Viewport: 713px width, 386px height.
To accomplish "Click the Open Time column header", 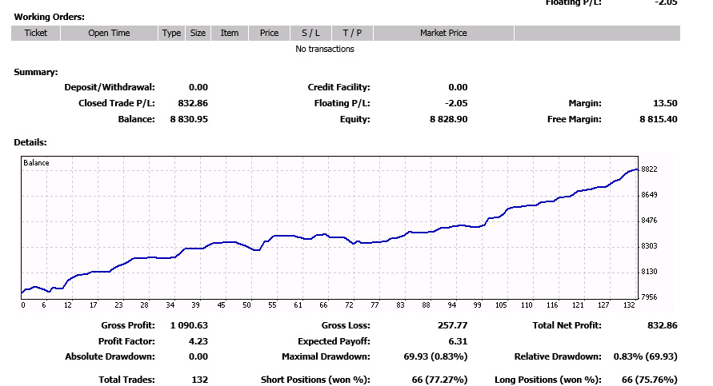I will coord(109,33).
